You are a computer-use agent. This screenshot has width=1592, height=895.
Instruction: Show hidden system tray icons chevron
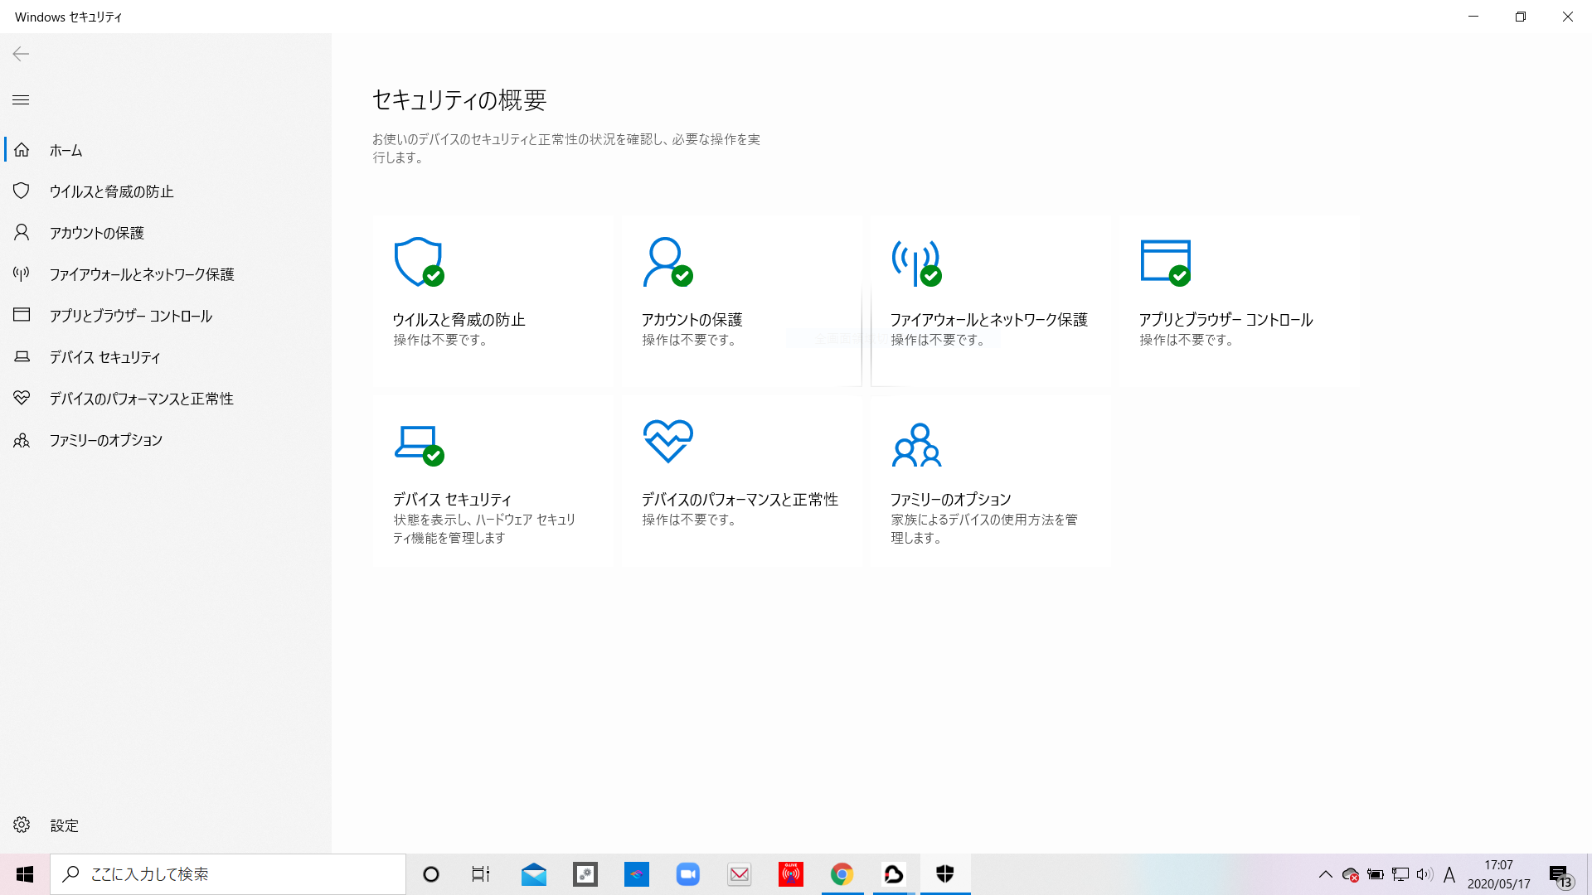(1325, 874)
